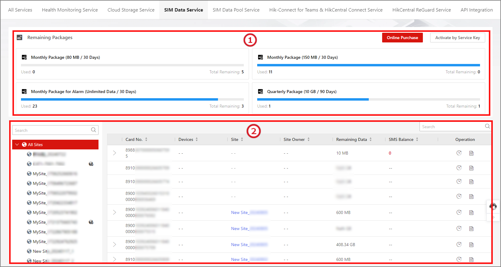Select All Sites in the site tree
The height and width of the screenshot is (267, 501).
[55, 145]
